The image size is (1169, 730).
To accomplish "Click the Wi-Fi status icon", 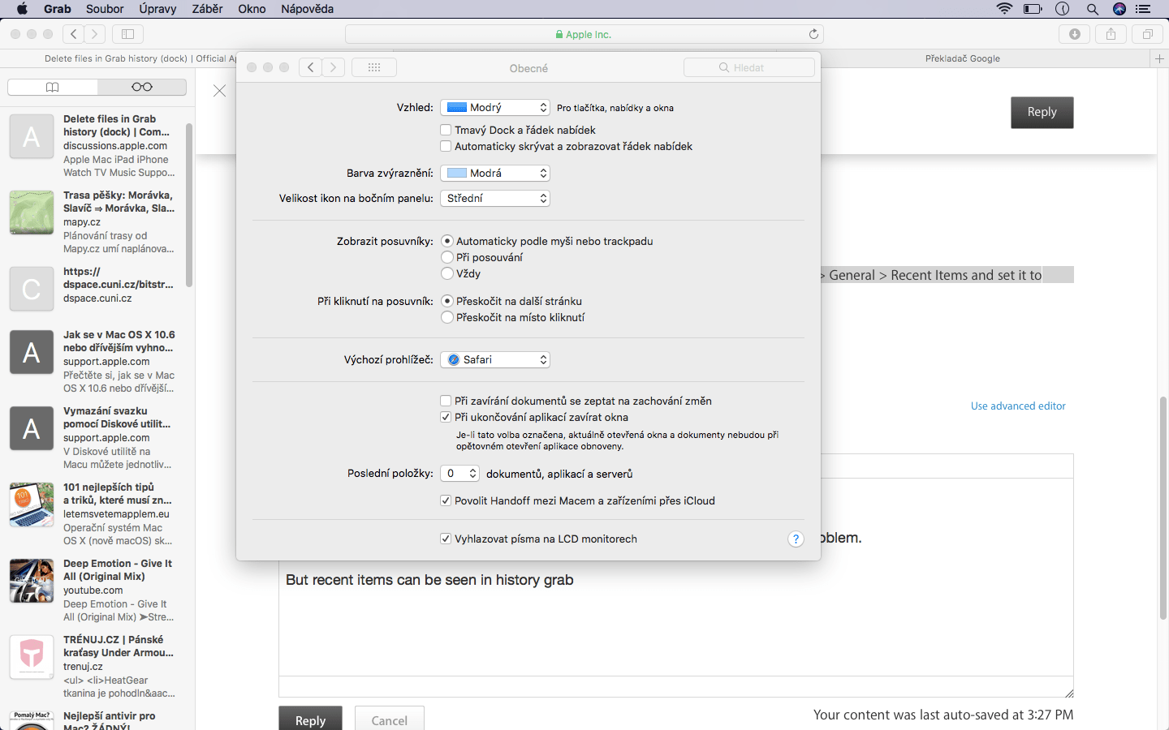I will click(x=1004, y=9).
